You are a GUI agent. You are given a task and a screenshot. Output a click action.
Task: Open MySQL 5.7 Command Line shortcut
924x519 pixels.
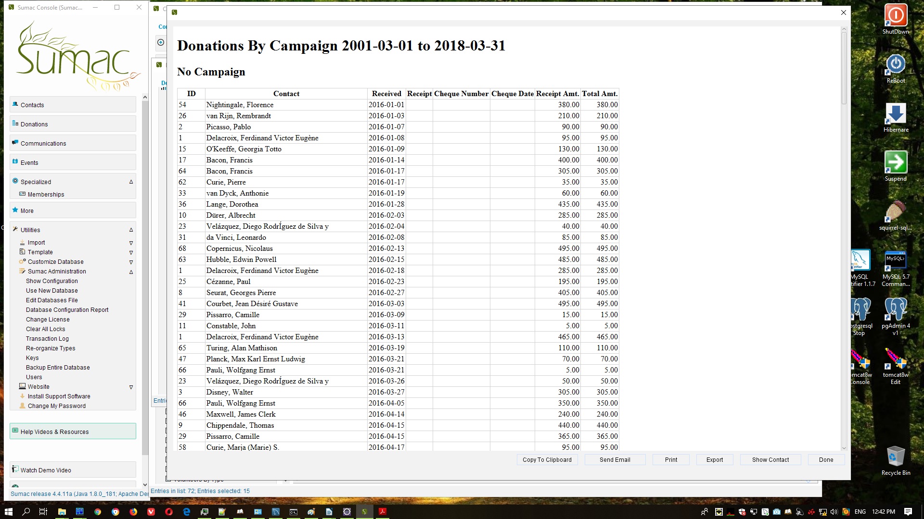click(x=896, y=268)
